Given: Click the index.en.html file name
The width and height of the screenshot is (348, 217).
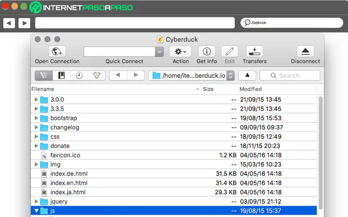Looking at the screenshot, I should 69,183.
